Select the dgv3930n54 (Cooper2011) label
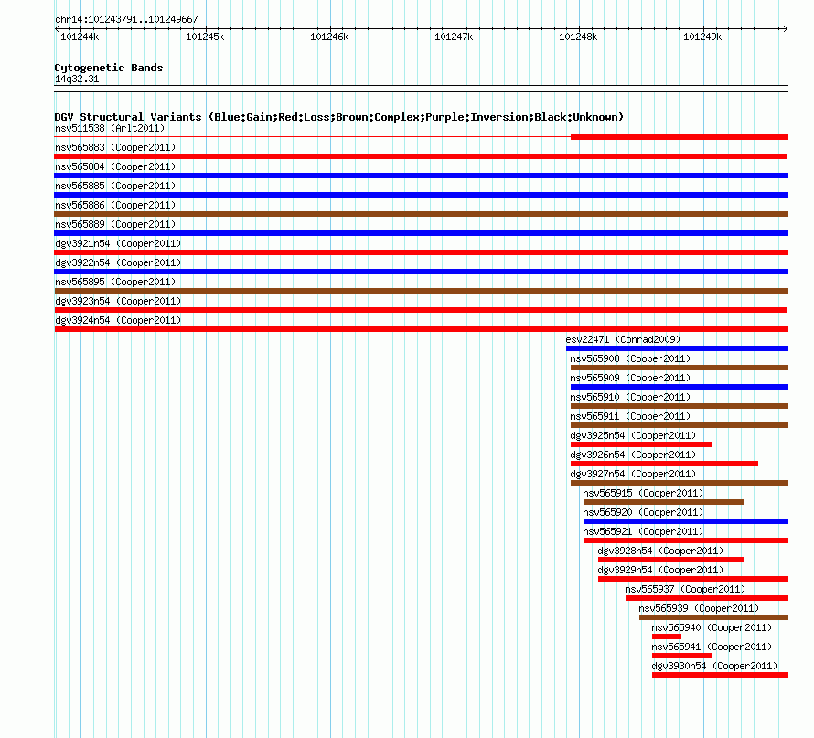 tap(714, 666)
